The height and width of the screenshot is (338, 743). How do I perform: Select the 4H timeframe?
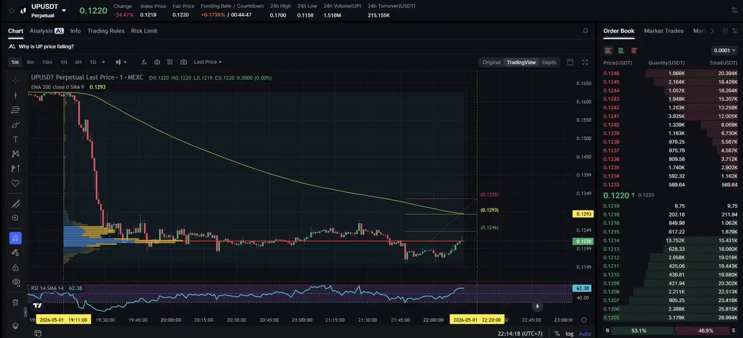pos(78,62)
